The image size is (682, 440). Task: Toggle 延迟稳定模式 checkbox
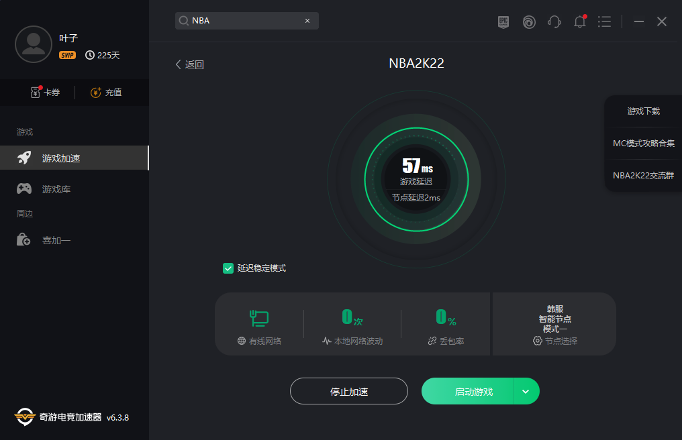click(x=228, y=268)
